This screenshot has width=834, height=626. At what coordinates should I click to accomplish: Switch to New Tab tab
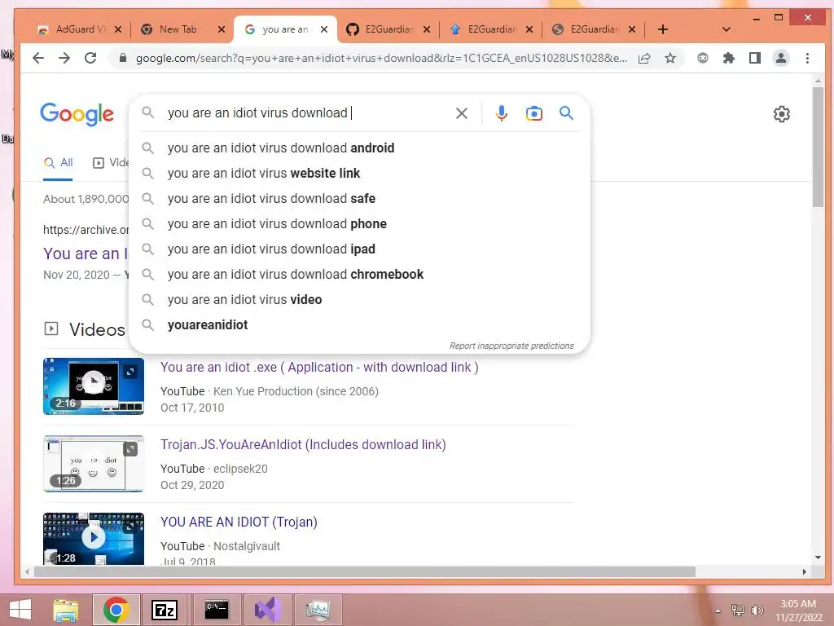(x=178, y=29)
